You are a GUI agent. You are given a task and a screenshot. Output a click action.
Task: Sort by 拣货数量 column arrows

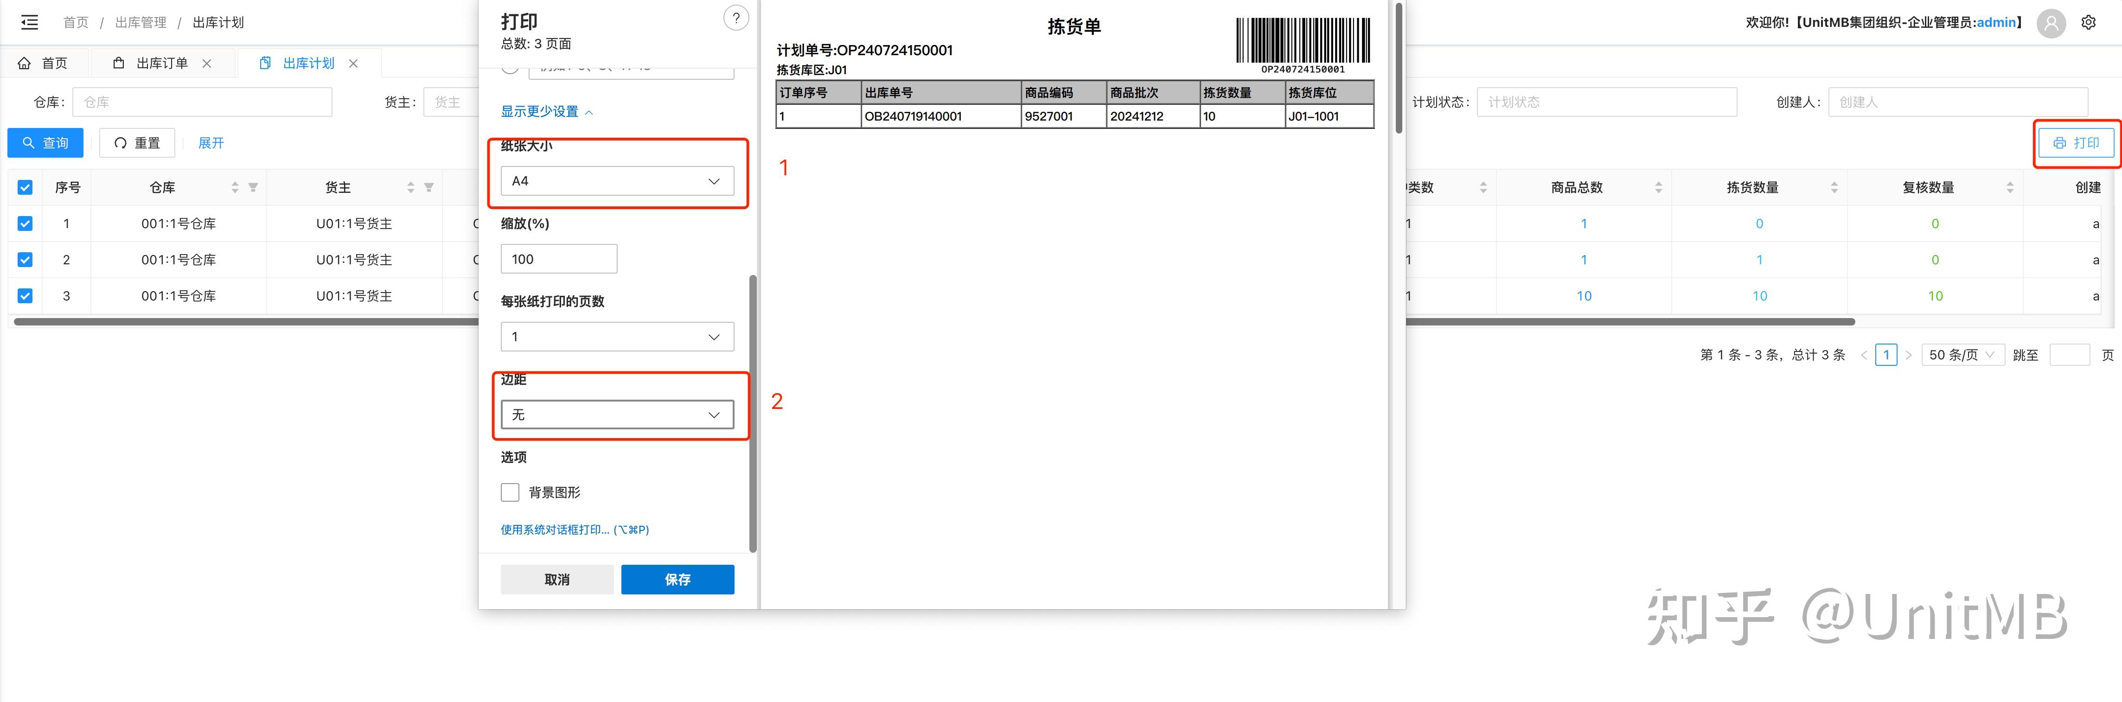[1834, 188]
